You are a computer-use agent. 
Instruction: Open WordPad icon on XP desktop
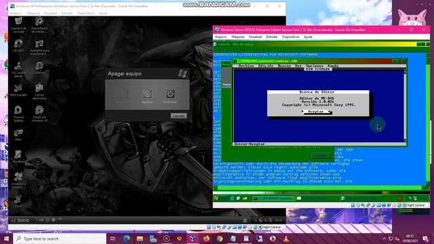coord(18,157)
